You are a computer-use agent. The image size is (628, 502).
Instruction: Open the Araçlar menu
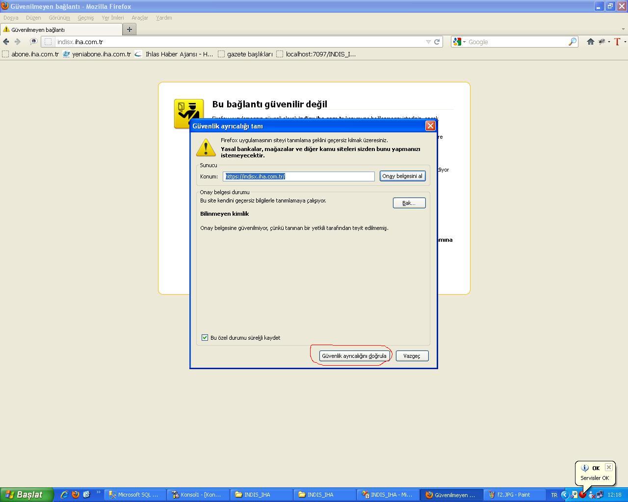pos(140,18)
